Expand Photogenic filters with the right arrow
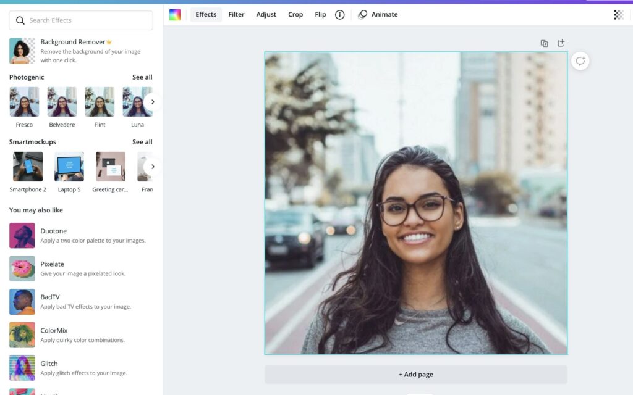Image resolution: width=633 pixels, height=395 pixels. pos(153,102)
